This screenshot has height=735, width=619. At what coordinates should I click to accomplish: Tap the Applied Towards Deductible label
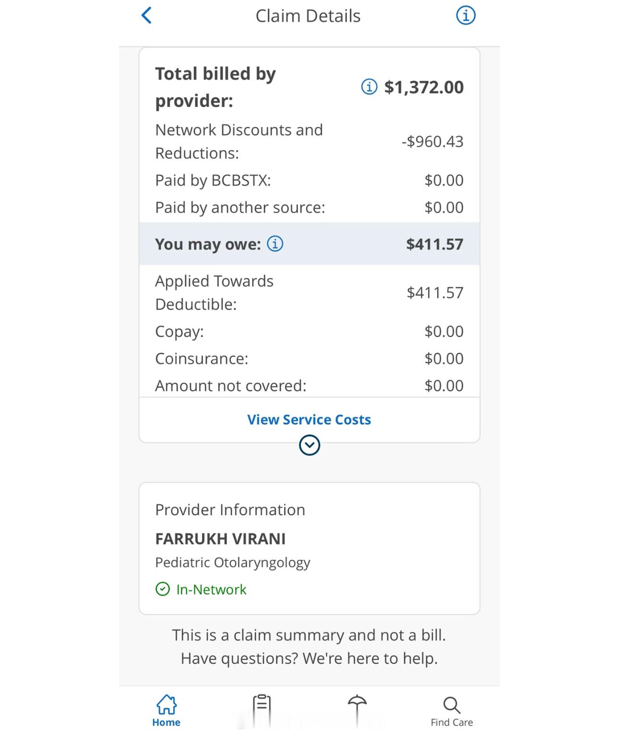(214, 292)
